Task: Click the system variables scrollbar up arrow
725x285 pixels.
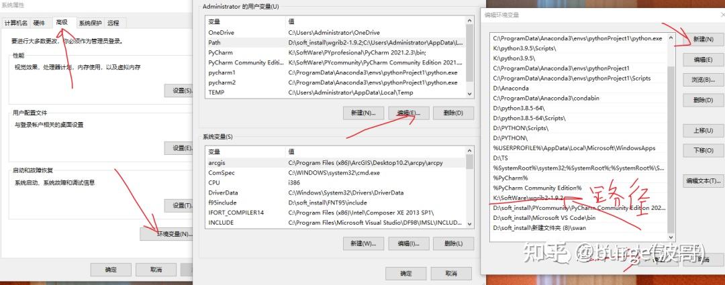Action: 470,151
